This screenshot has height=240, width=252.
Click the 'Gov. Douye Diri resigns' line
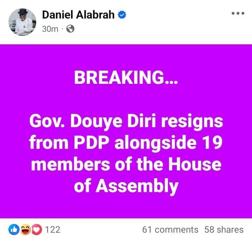pos(126,123)
